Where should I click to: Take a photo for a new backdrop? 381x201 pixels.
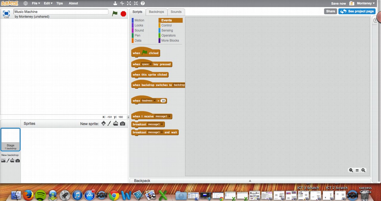click(x=18, y=160)
